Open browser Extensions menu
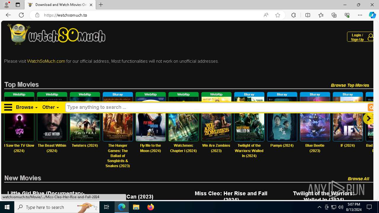This screenshot has width=379, height=213. point(293,15)
